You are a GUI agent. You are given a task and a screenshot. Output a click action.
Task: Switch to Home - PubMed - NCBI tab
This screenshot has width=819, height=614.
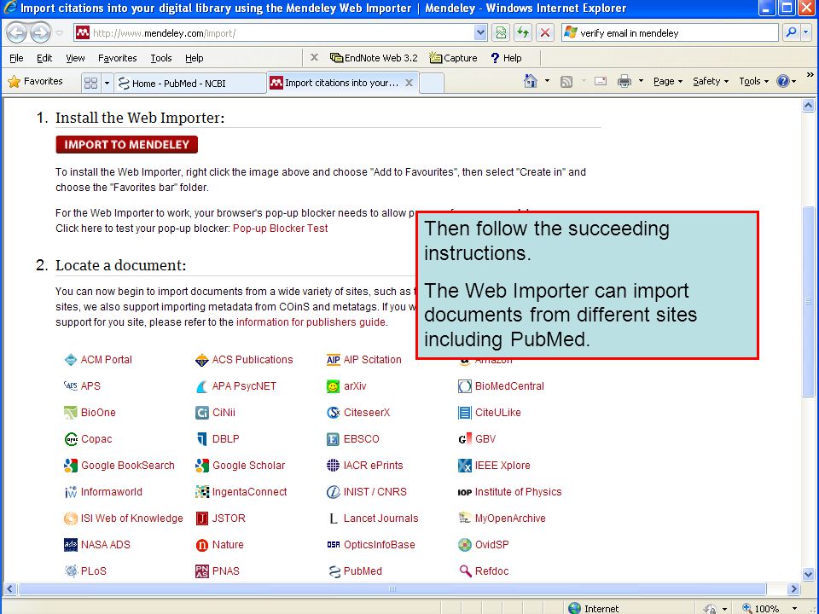pyautogui.click(x=190, y=84)
